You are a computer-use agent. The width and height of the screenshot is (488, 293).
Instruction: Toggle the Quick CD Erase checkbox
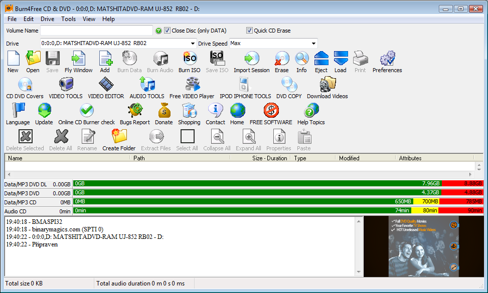tap(250, 31)
